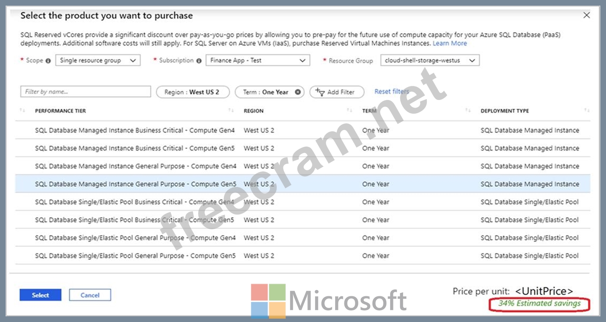The height and width of the screenshot is (322, 606).
Task: Click the Region West US 2 filter
Action: 192,92
